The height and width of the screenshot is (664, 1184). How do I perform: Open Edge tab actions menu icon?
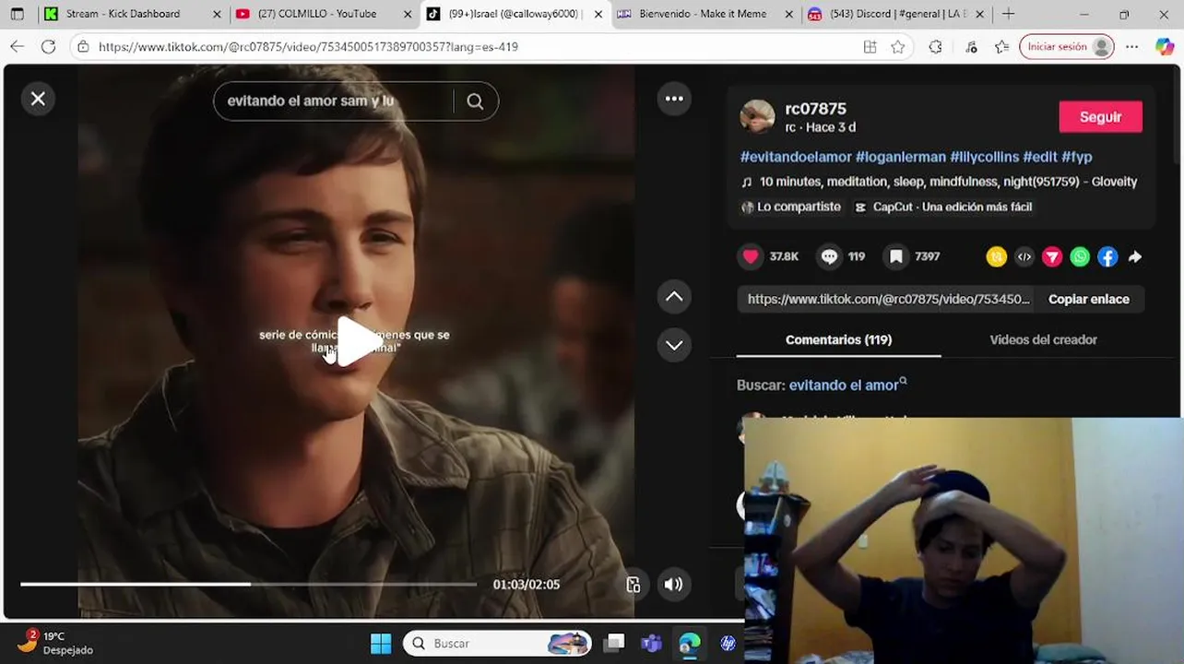(17, 14)
